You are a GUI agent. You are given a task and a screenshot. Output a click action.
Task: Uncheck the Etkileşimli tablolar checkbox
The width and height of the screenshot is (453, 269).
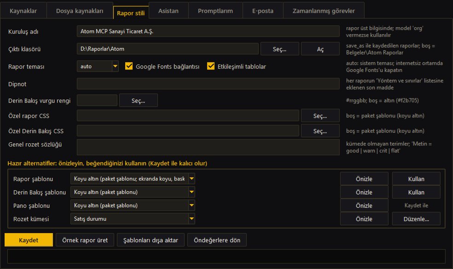[x=211, y=66]
